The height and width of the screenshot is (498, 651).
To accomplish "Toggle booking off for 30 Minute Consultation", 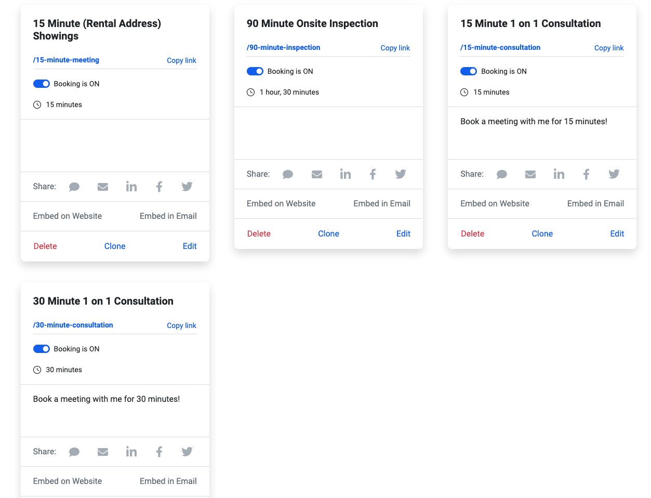I will tap(42, 349).
